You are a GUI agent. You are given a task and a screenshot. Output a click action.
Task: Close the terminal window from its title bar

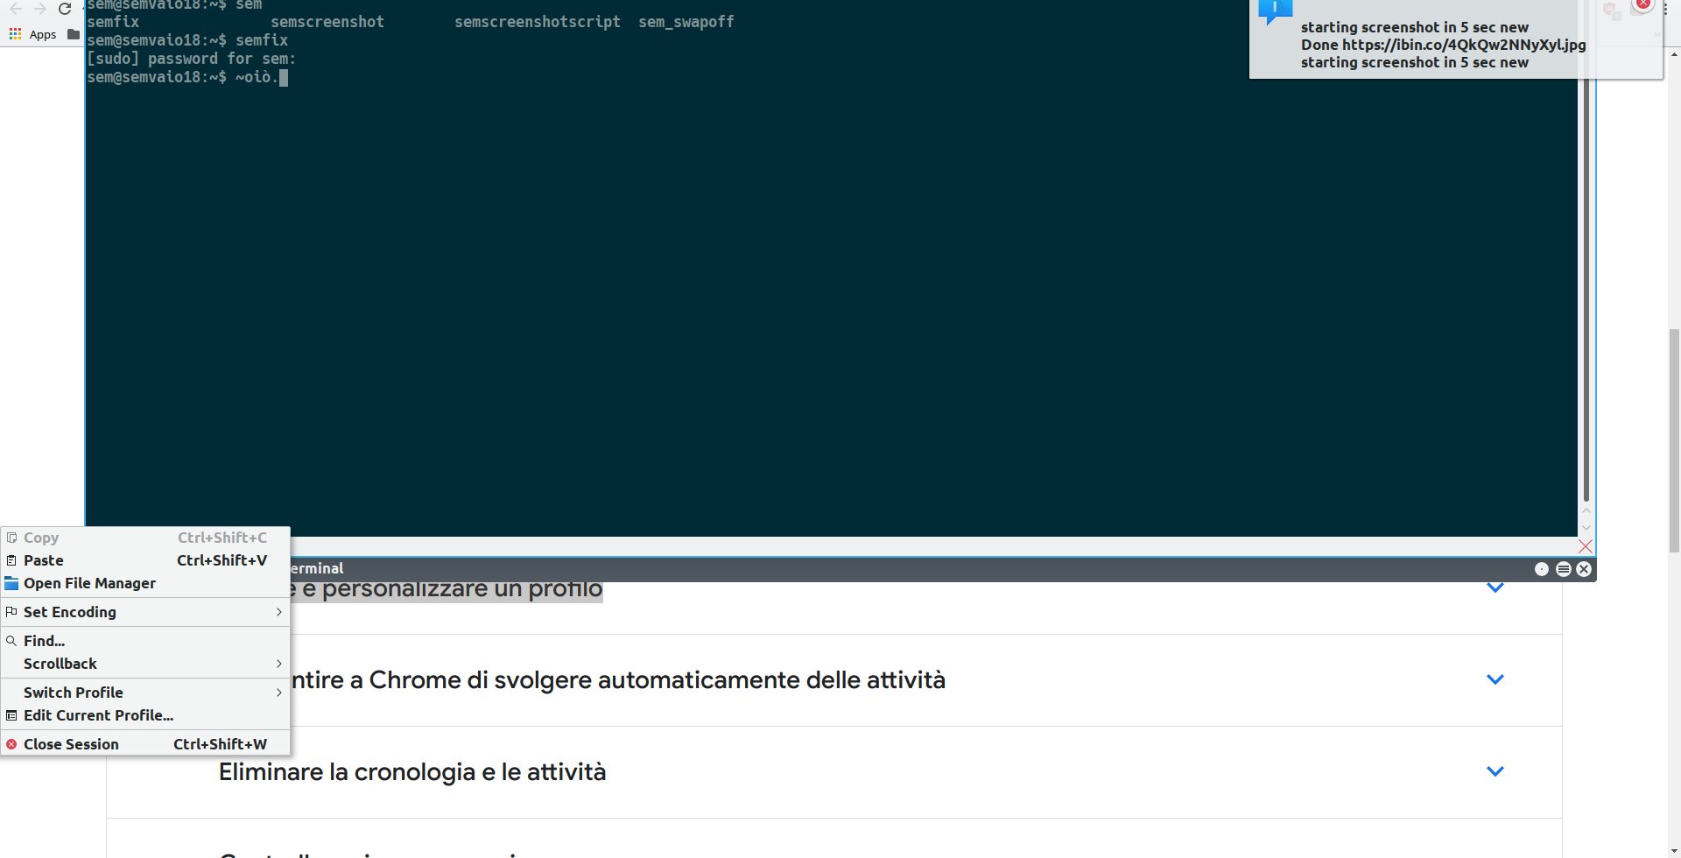click(x=1584, y=569)
